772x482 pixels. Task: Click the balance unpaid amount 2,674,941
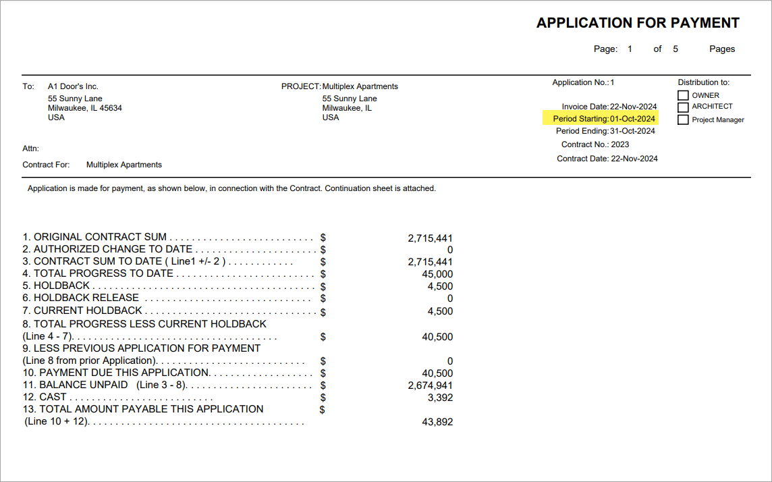point(430,385)
